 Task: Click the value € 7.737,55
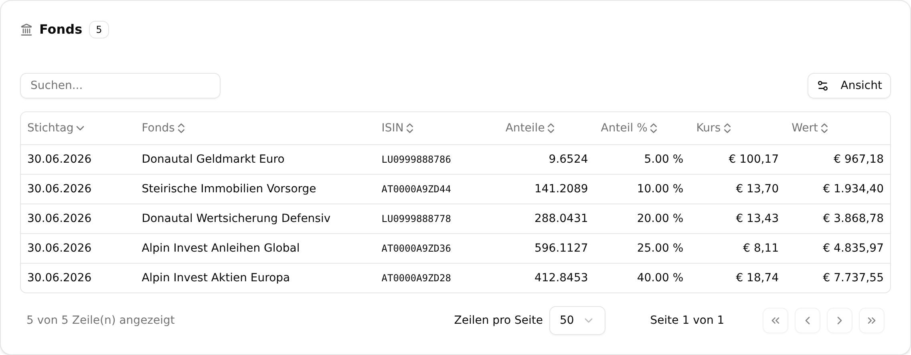(853, 278)
